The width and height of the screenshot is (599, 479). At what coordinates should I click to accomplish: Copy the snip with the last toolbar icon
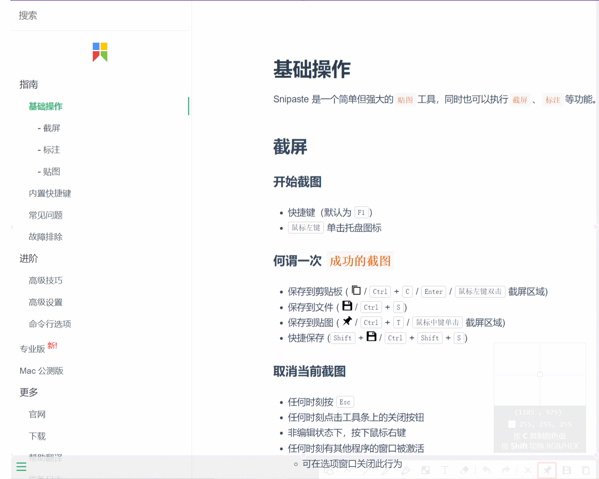(586, 470)
